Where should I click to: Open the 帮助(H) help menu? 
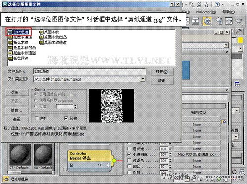[x=228, y=12]
